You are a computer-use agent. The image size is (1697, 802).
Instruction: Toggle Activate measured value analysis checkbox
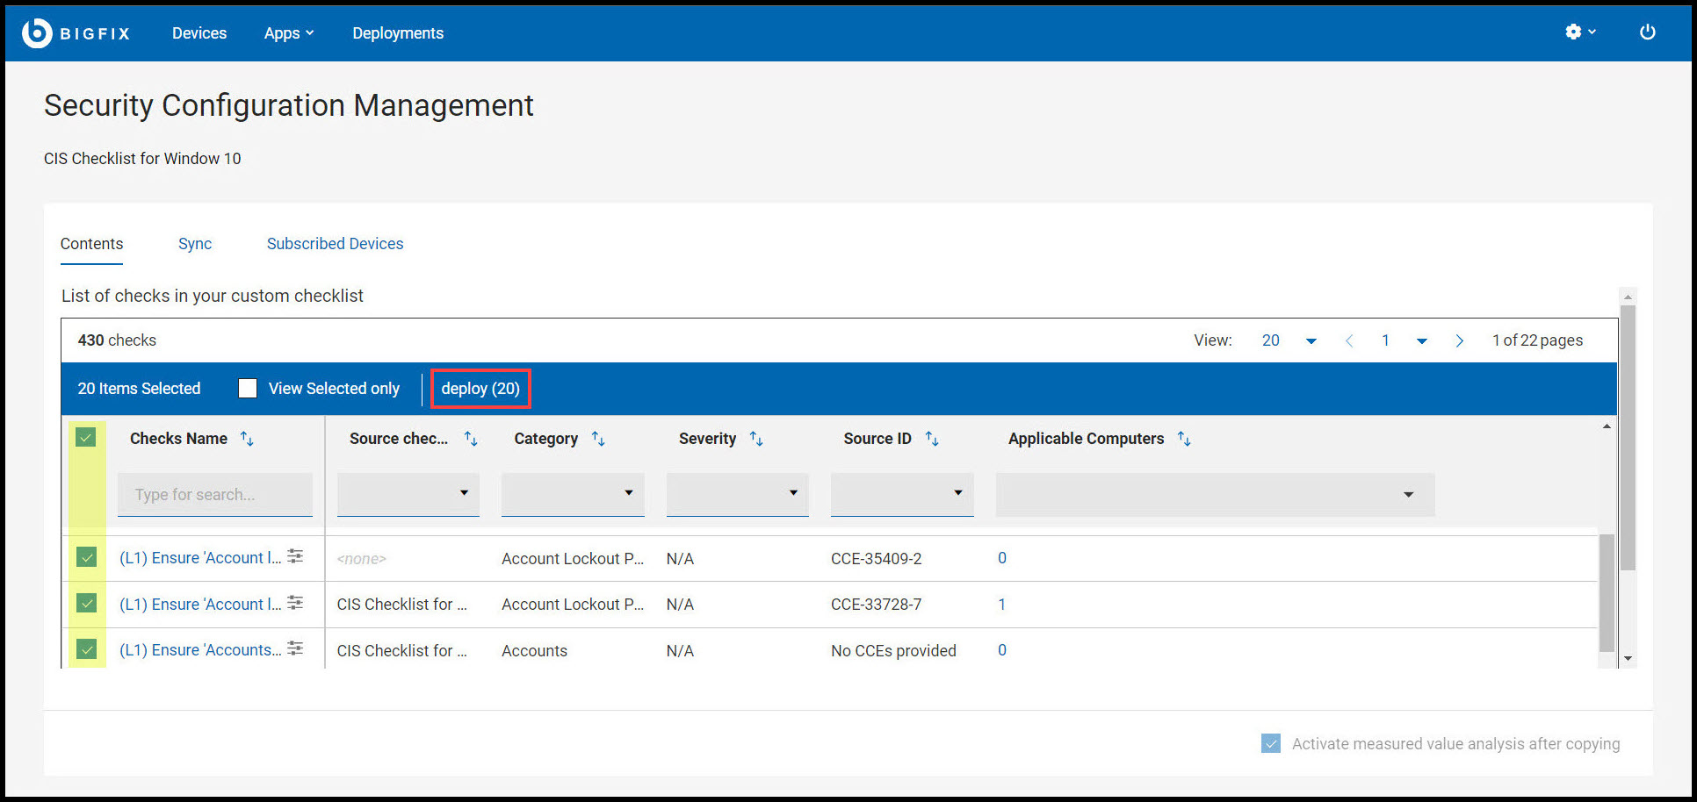pyautogui.click(x=1271, y=743)
